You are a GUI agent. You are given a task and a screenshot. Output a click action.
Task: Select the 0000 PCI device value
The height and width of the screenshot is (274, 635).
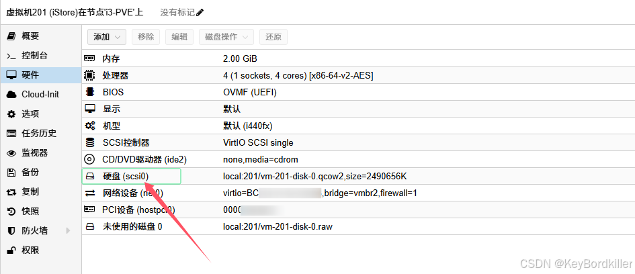tap(252, 210)
